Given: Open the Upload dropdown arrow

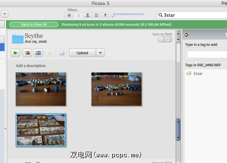Looking at the screenshot, I should click(100, 53).
